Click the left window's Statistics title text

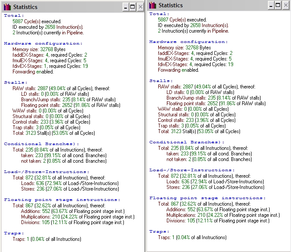pyautogui.click(x=25, y=7)
